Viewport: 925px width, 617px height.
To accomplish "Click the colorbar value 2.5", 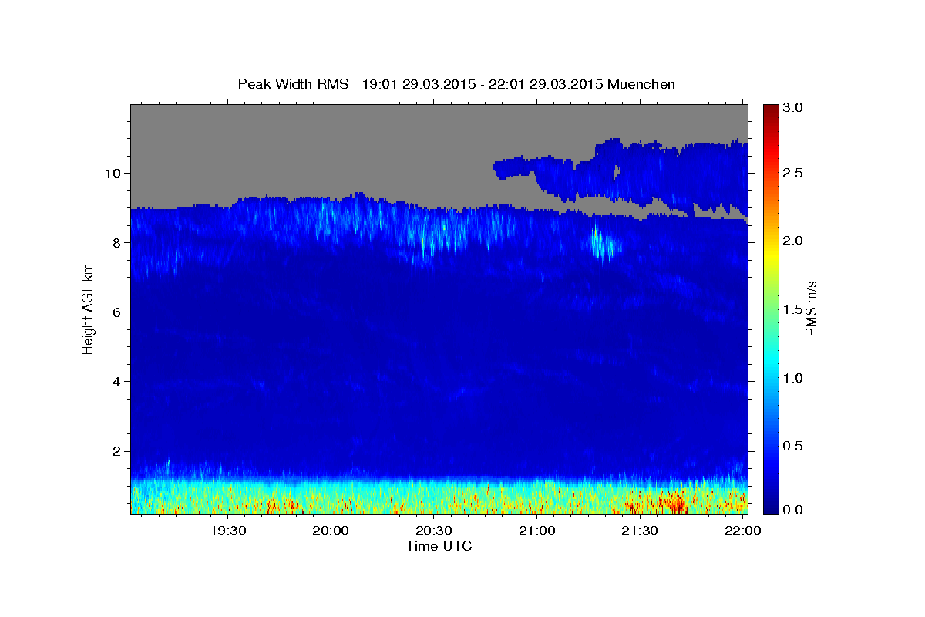I will pyautogui.click(x=794, y=174).
